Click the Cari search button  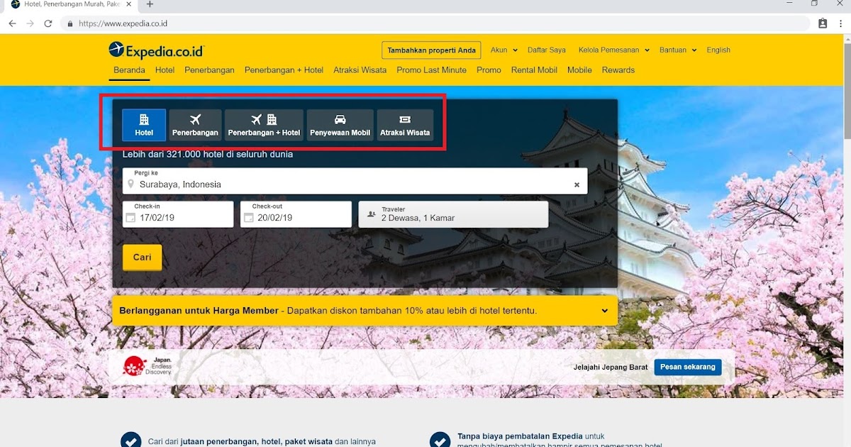click(x=142, y=257)
